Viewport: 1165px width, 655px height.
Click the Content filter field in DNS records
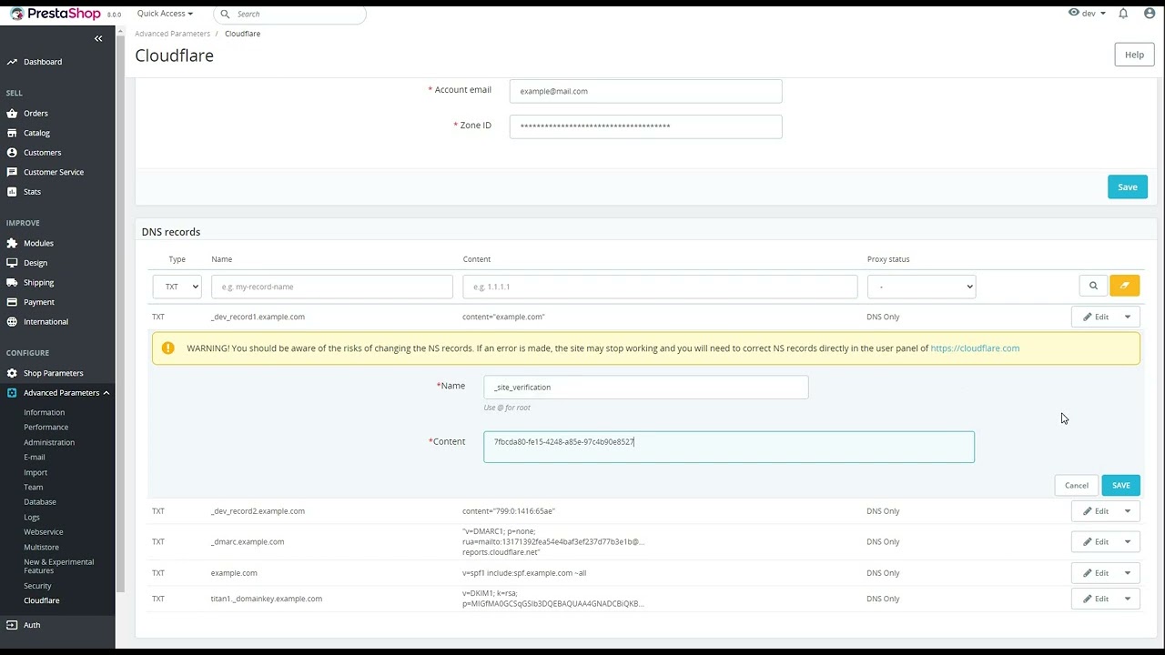pyautogui.click(x=660, y=287)
